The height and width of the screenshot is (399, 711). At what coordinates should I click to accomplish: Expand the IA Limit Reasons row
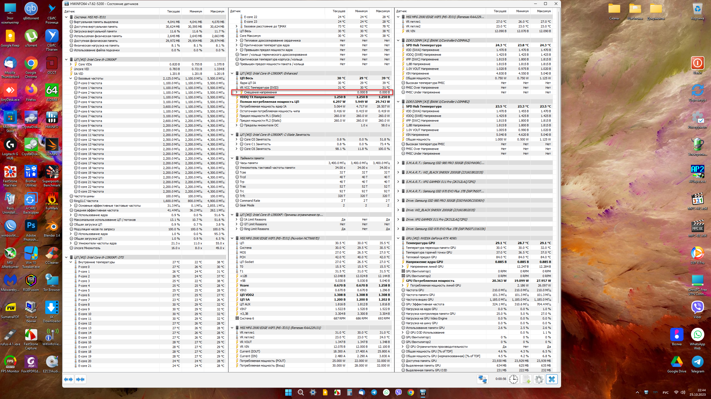(x=237, y=219)
